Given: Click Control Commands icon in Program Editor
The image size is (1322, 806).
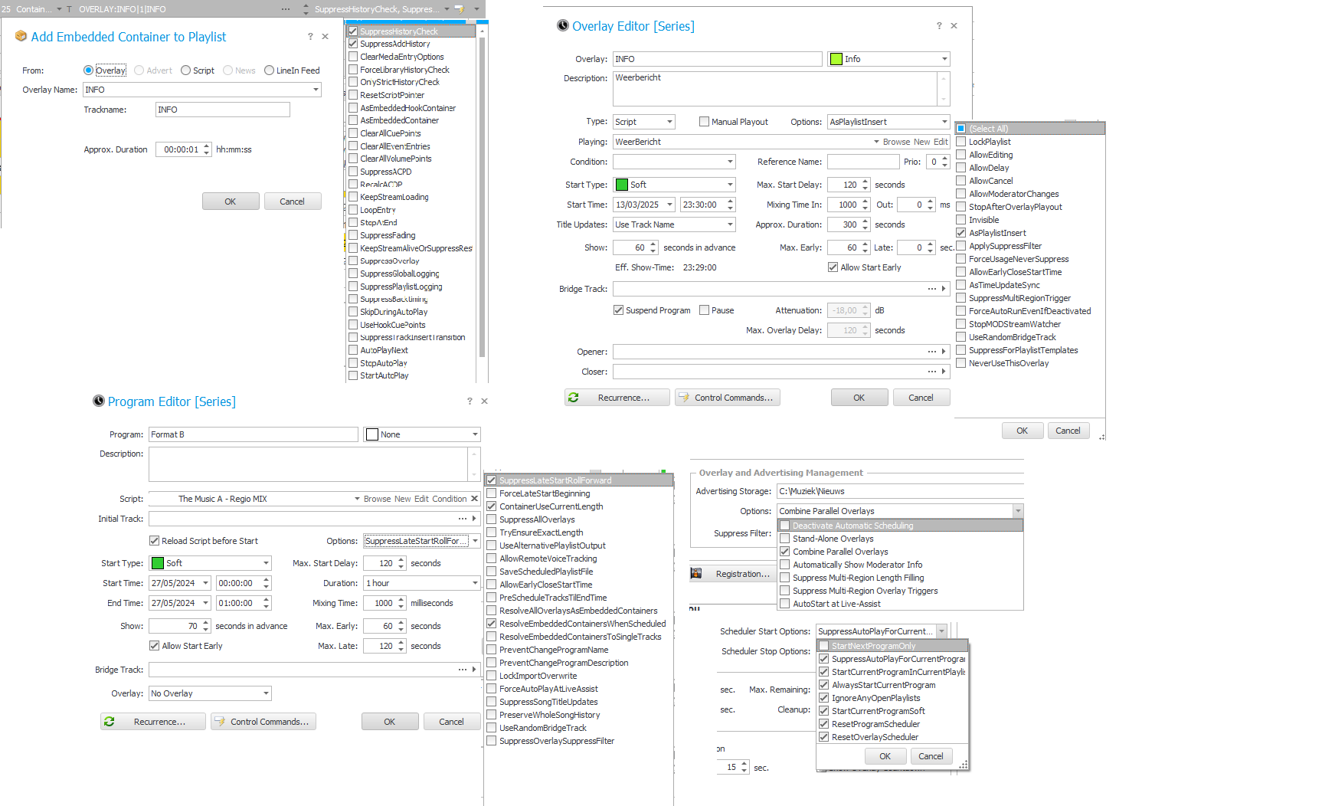Looking at the screenshot, I should point(220,722).
